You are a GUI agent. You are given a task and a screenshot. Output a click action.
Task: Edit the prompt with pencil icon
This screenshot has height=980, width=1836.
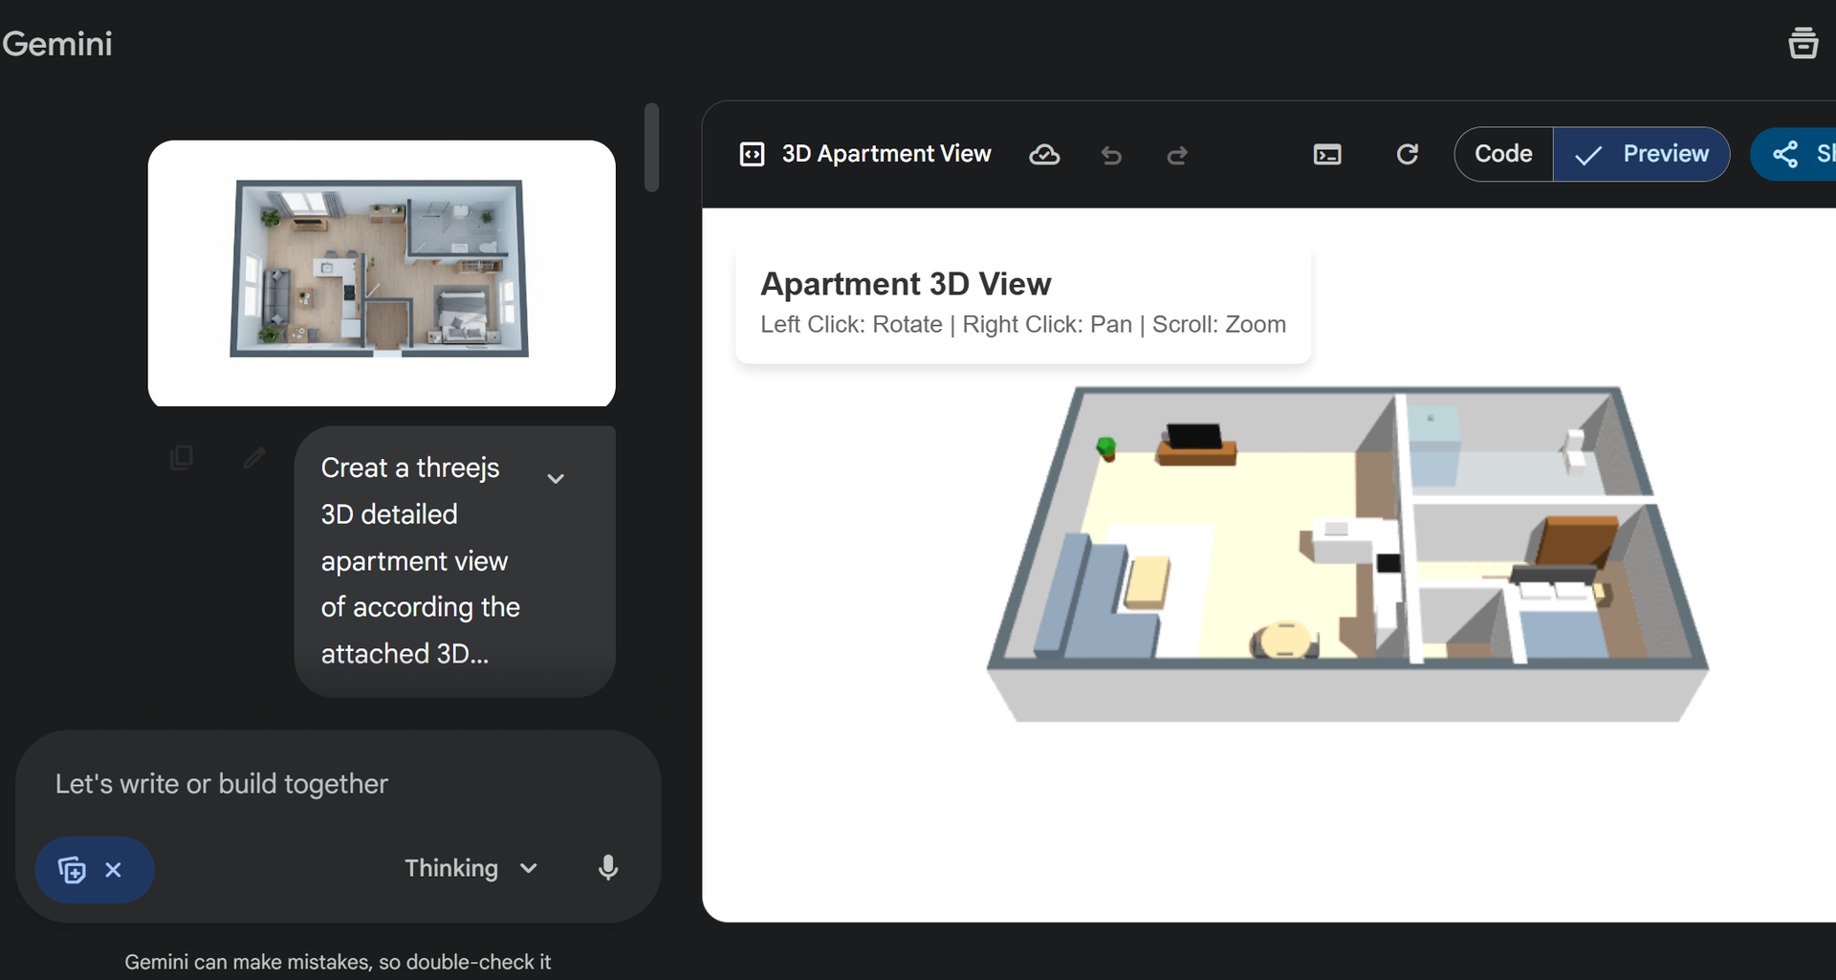click(x=253, y=458)
